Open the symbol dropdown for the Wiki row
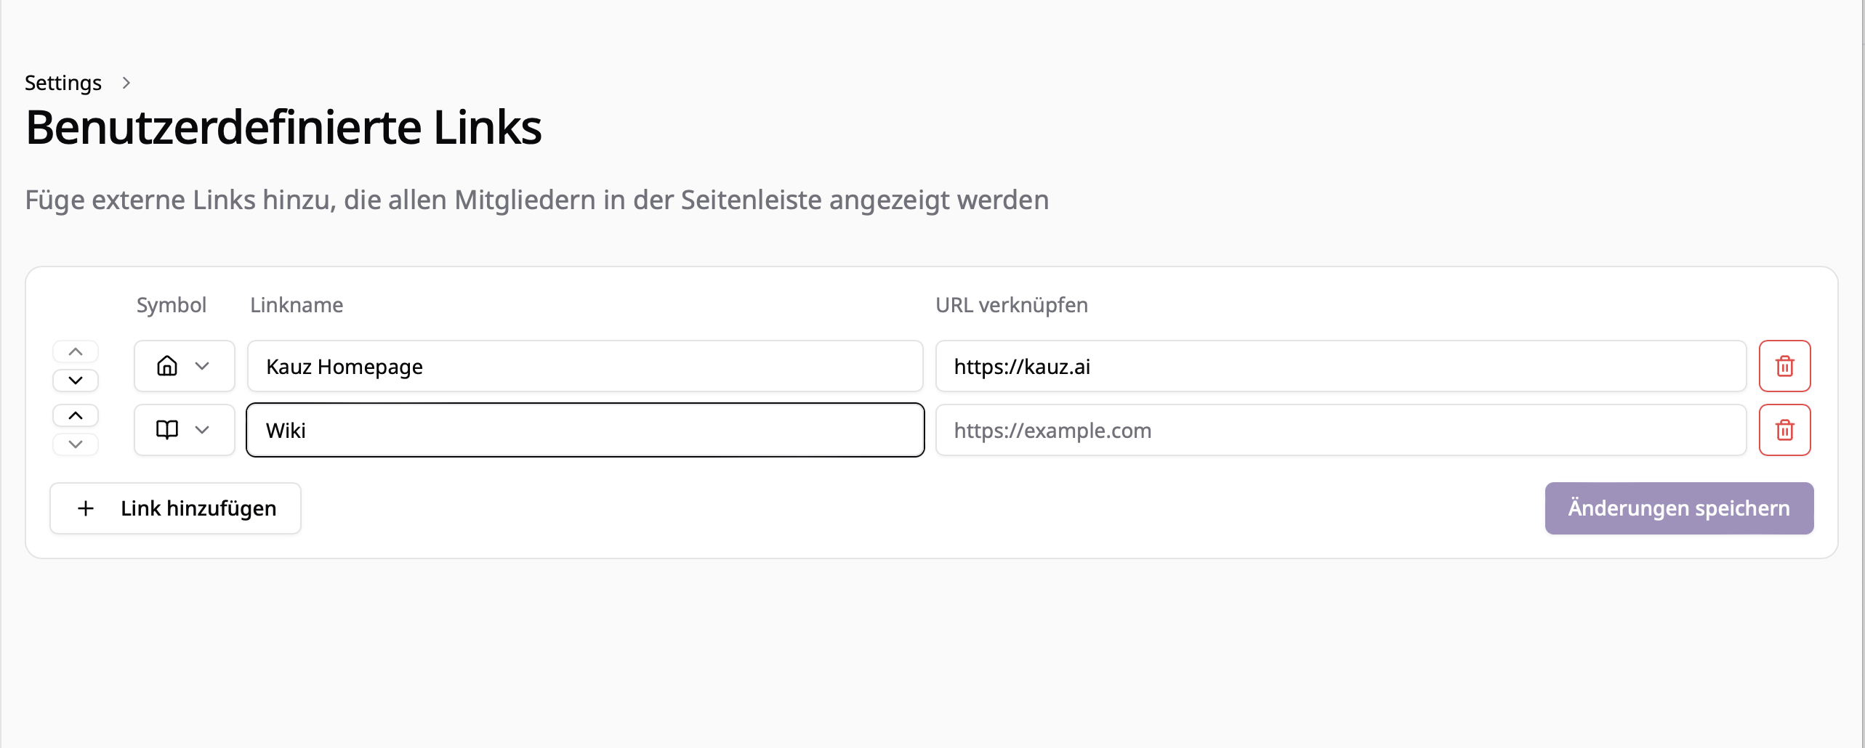 click(x=203, y=429)
